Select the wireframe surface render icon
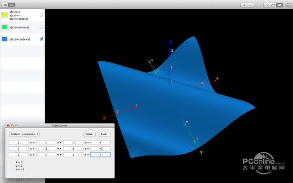293x183 pixels. tap(273, 5)
